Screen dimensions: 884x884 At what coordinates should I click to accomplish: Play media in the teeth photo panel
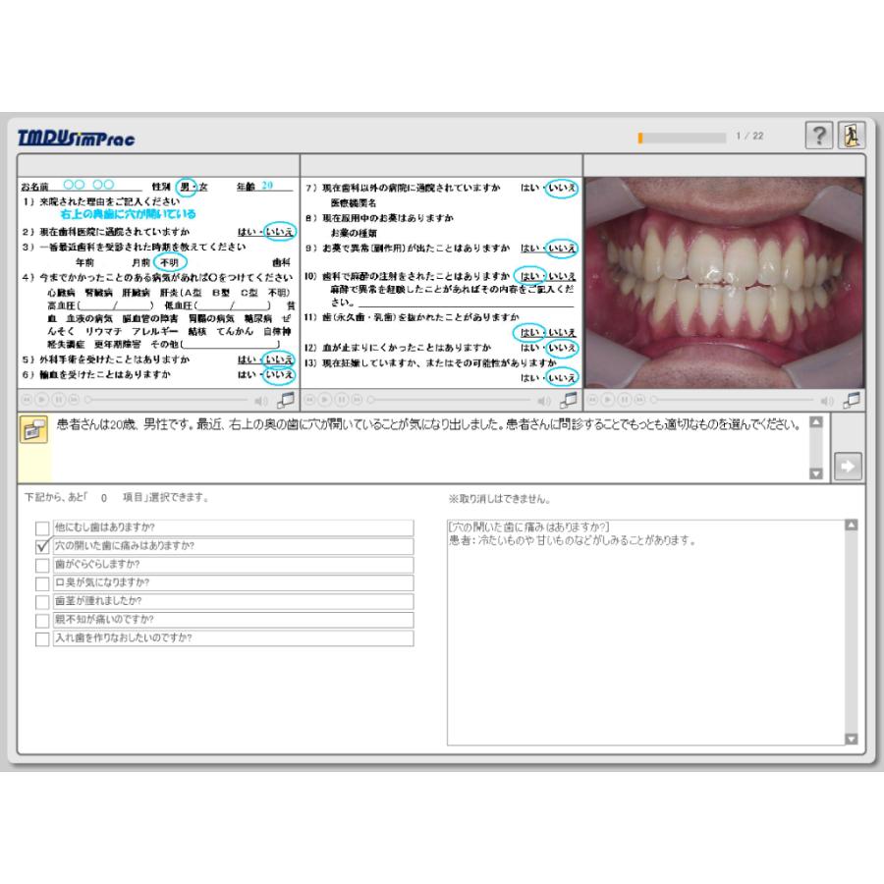608,400
